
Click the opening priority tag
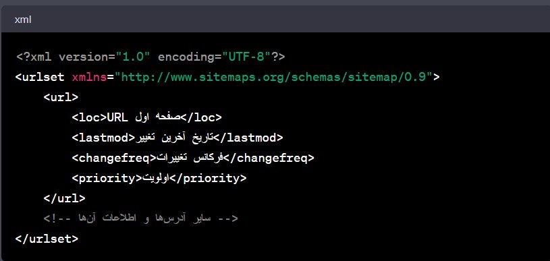pos(107,178)
